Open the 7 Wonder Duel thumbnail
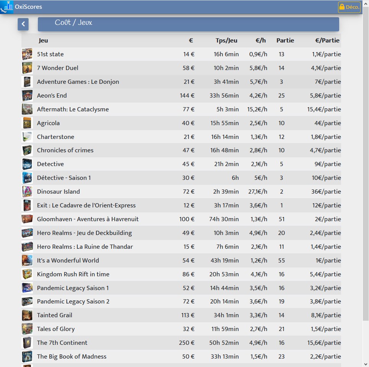 point(27,68)
